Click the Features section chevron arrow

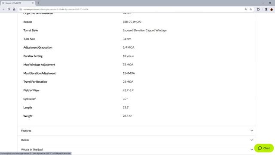(252, 130)
